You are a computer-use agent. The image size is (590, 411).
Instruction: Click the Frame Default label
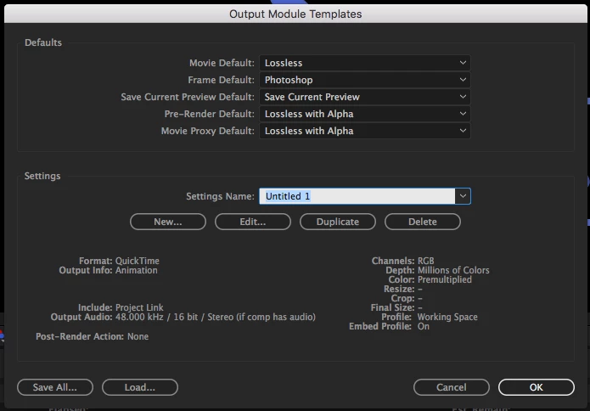click(x=222, y=80)
